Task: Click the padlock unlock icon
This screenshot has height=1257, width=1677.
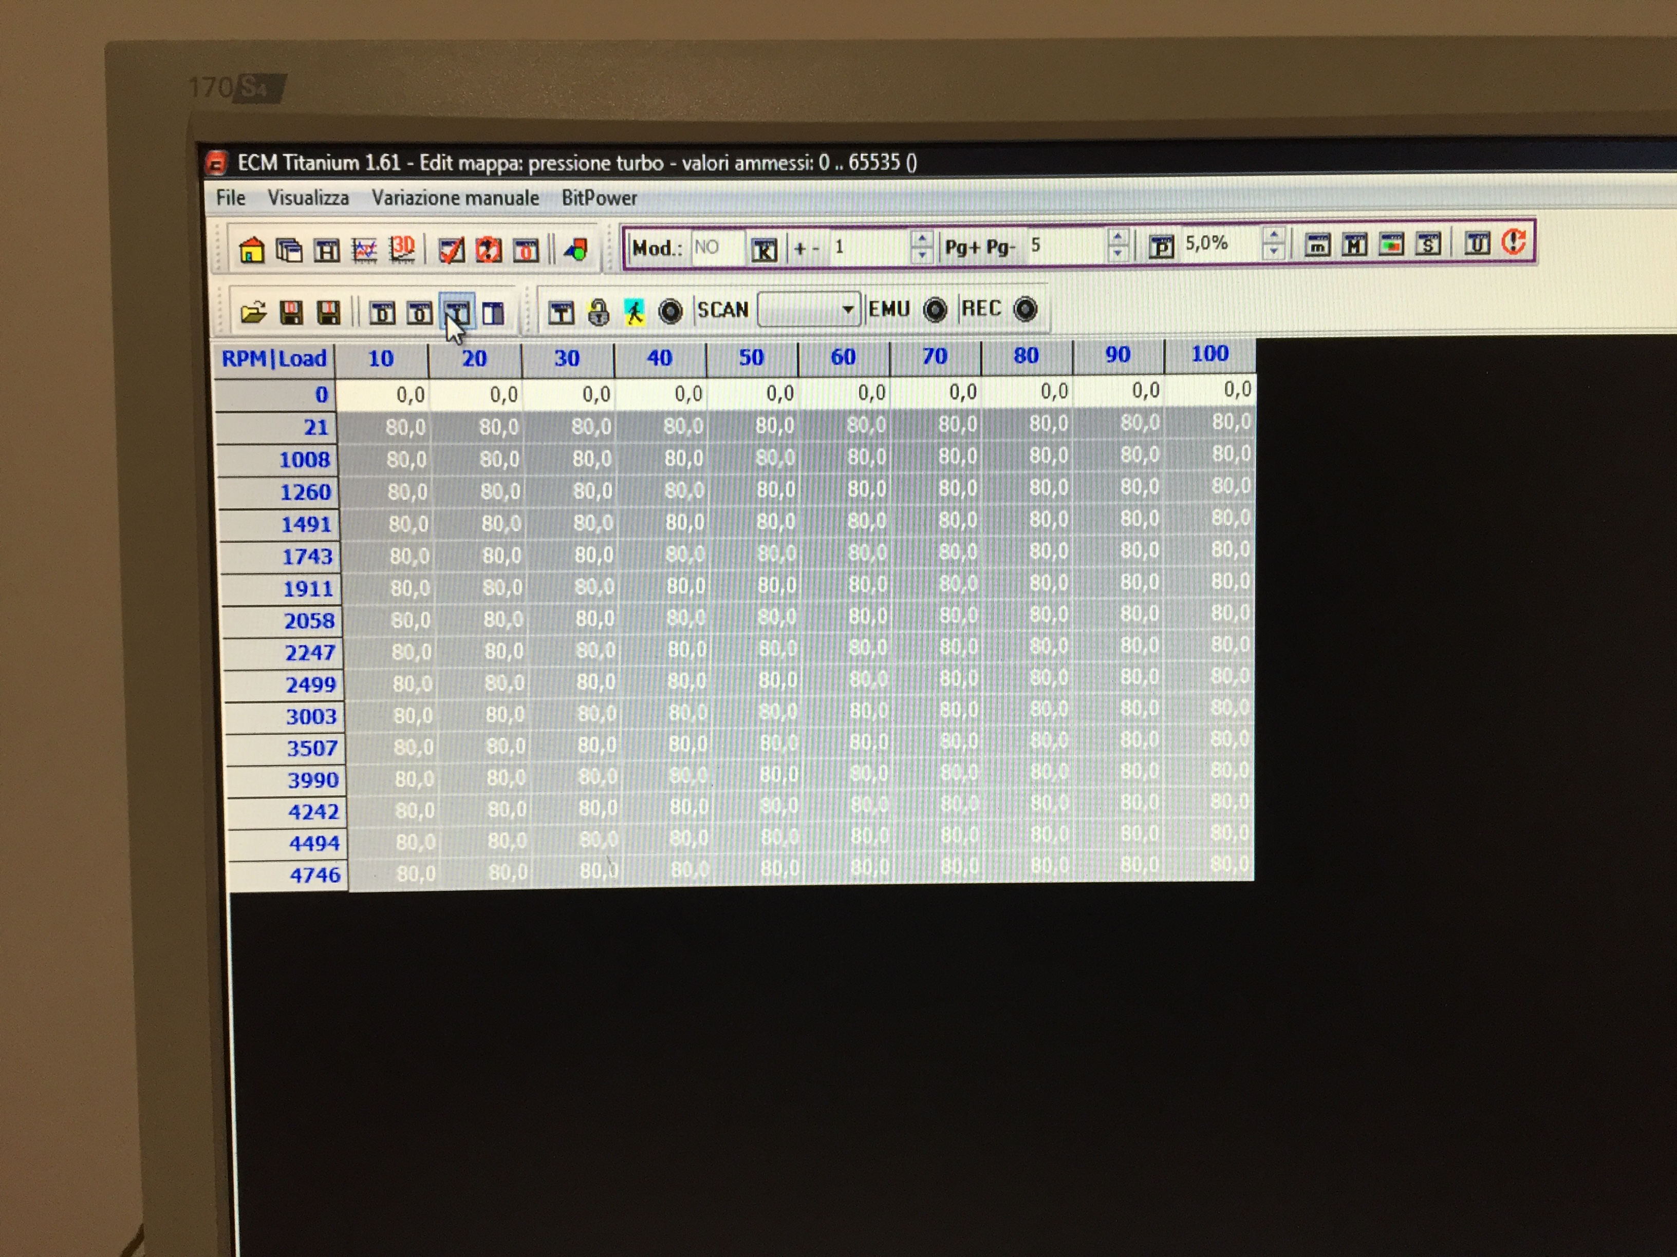Action: click(x=598, y=311)
